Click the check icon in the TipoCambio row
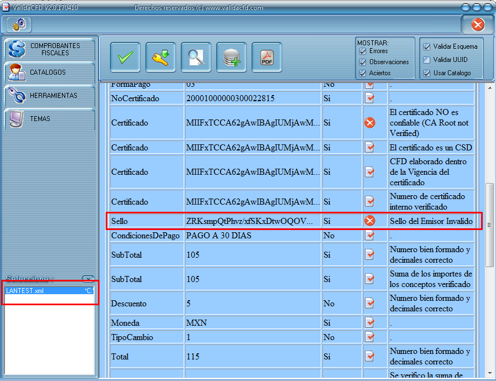 [x=369, y=337]
